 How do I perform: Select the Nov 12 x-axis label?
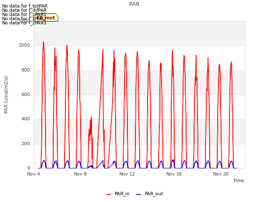pos(127,174)
